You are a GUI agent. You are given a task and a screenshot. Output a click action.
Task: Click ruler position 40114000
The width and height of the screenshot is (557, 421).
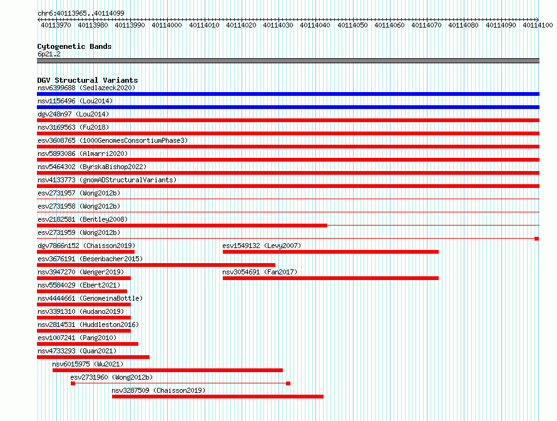[166, 25]
